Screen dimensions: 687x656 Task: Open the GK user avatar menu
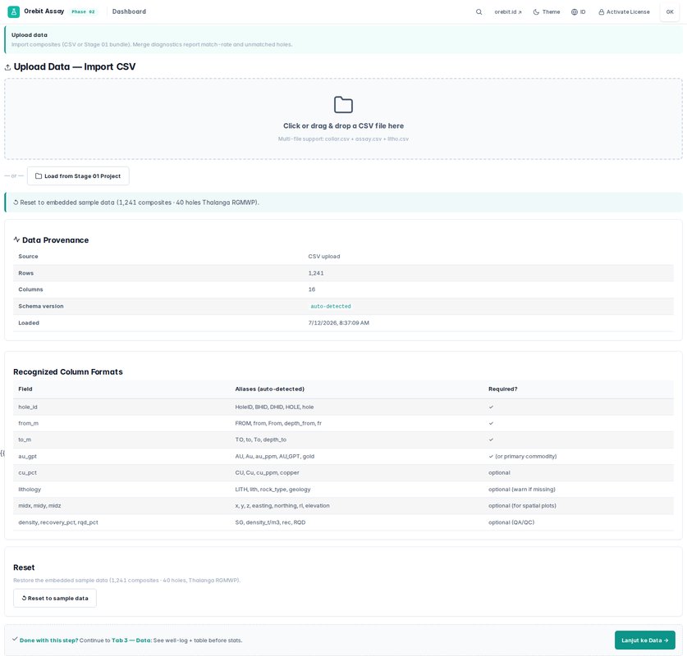tap(670, 11)
